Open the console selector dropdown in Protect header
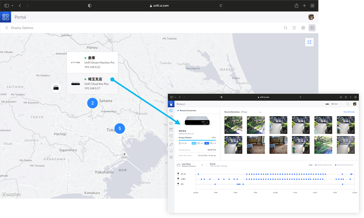364x218 pixels. click(x=333, y=104)
